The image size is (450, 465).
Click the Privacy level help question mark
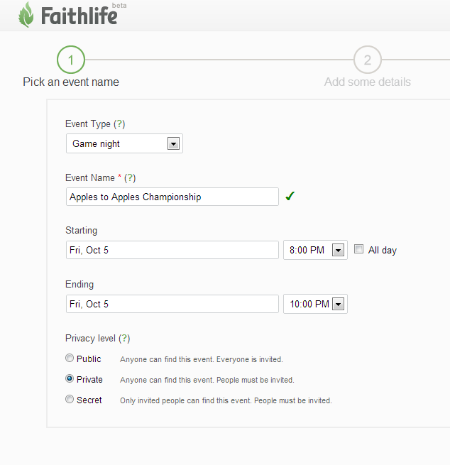(x=124, y=339)
